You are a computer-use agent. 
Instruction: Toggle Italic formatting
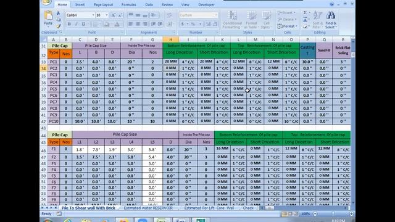[x=76, y=24]
